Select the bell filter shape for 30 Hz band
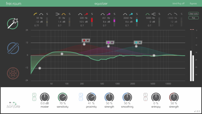 pyautogui.click(x=41, y=14)
